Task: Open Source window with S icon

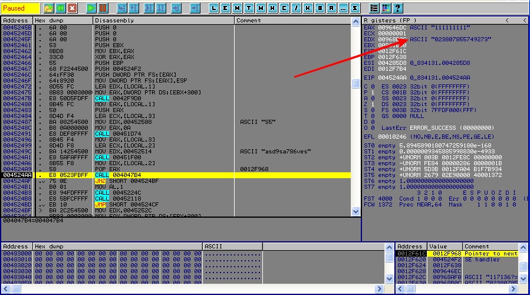Action: click(354, 8)
